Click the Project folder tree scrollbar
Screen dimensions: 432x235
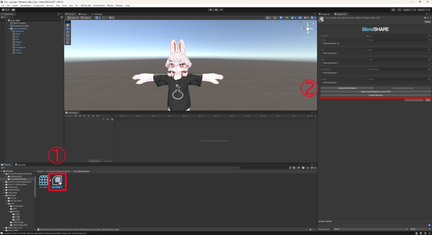coord(35,186)
